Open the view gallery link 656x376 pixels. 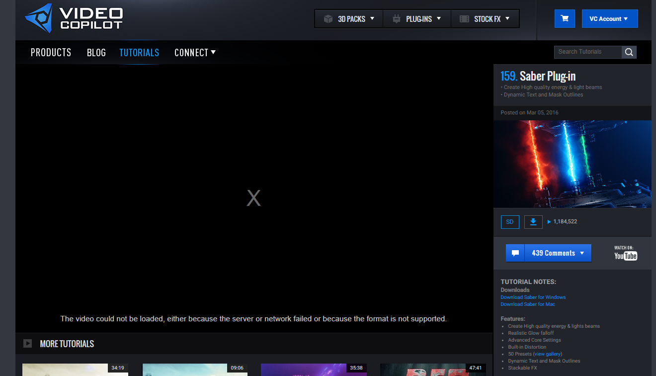(547, 354)
